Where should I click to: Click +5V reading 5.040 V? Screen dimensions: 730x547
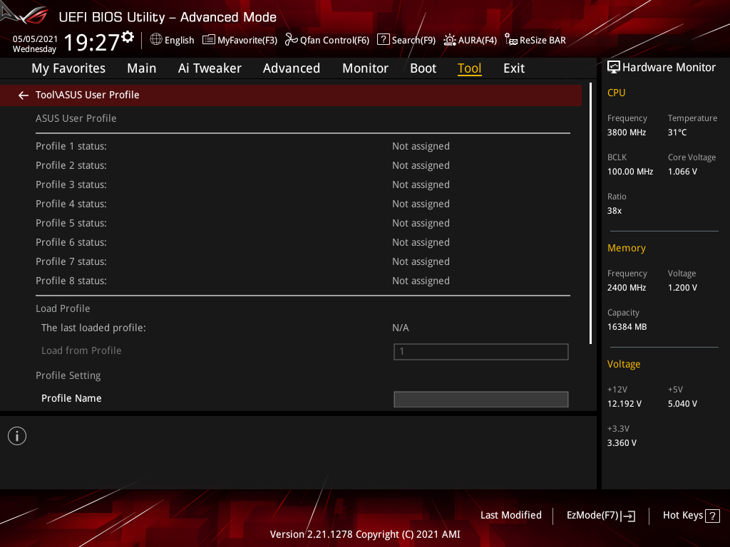click(x=682, y=404)
